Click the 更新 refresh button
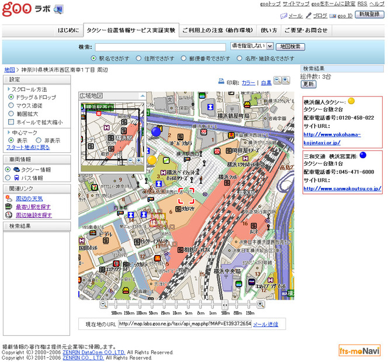The height and width of the screenshot is (362, 388). pos(309,84)
